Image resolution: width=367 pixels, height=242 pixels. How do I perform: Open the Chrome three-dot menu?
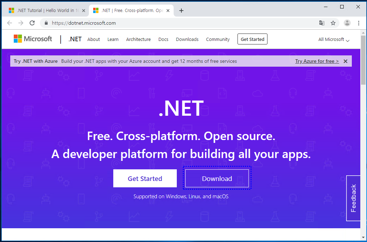(x=359, y=23)
